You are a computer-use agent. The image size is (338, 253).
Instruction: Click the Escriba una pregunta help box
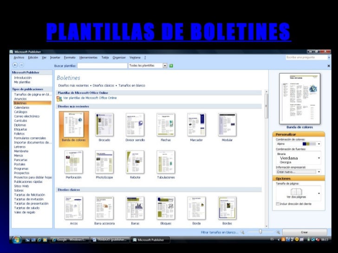pyautogui.click(x=306, y=57)
